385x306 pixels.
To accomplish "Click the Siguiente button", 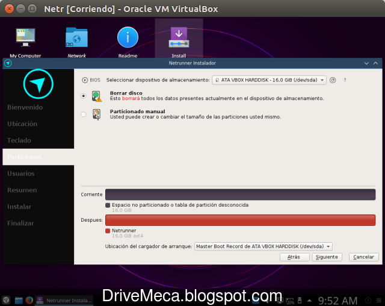I will point(327,257).
